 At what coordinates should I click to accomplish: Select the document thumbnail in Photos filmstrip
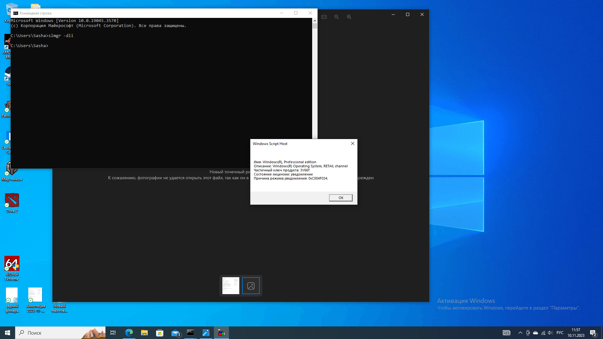coord(231,286)
